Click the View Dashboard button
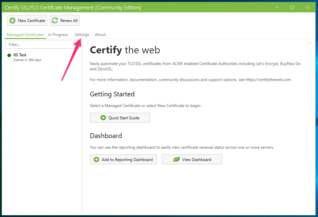The width and height of the screenshot is (318, 217). pyautogui.click(x=192, y=160)
